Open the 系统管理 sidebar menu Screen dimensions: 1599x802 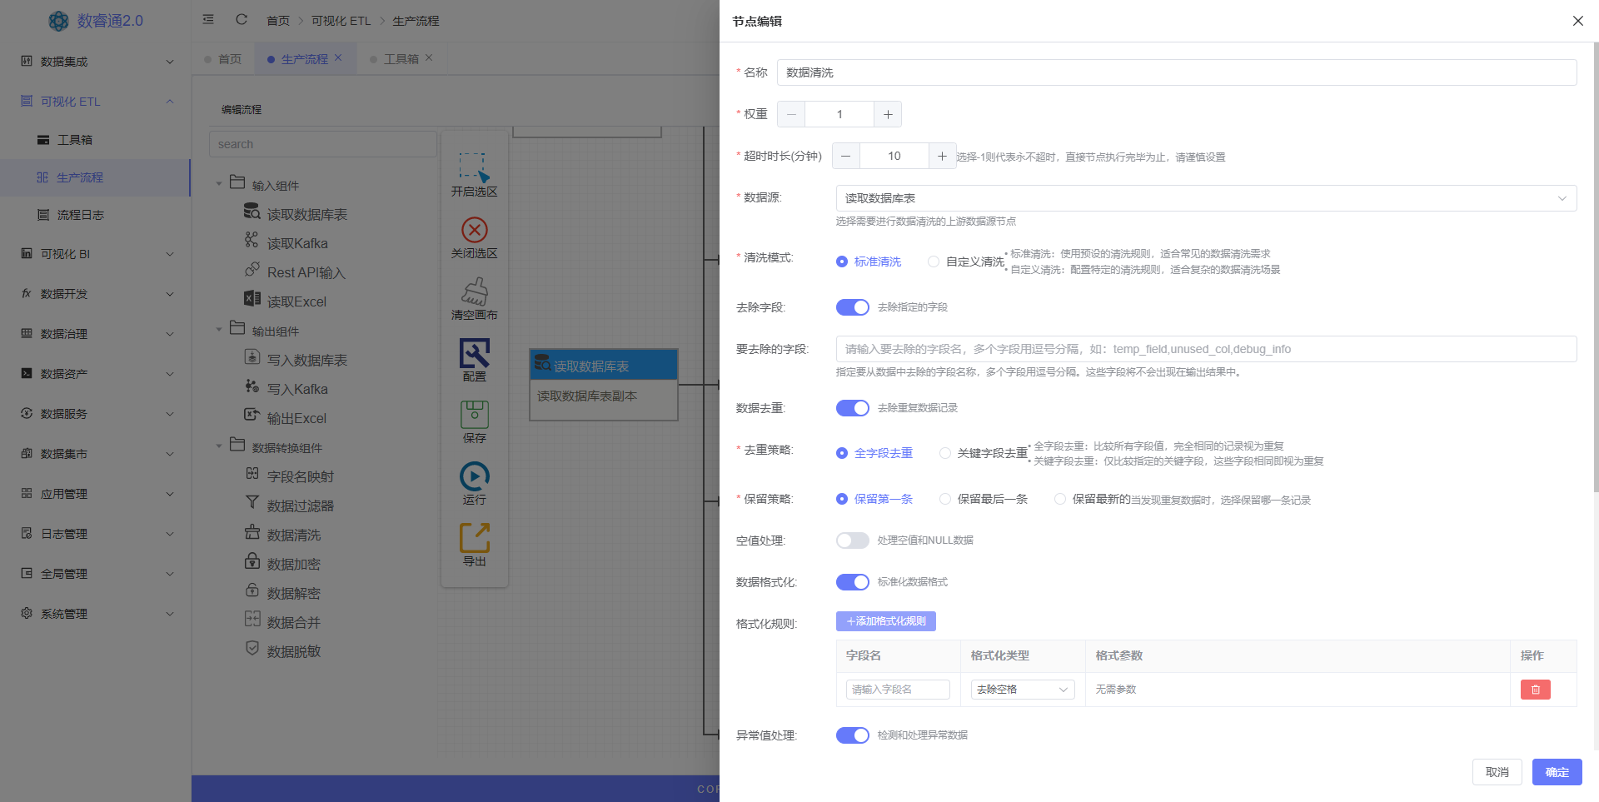click(95, 614)
